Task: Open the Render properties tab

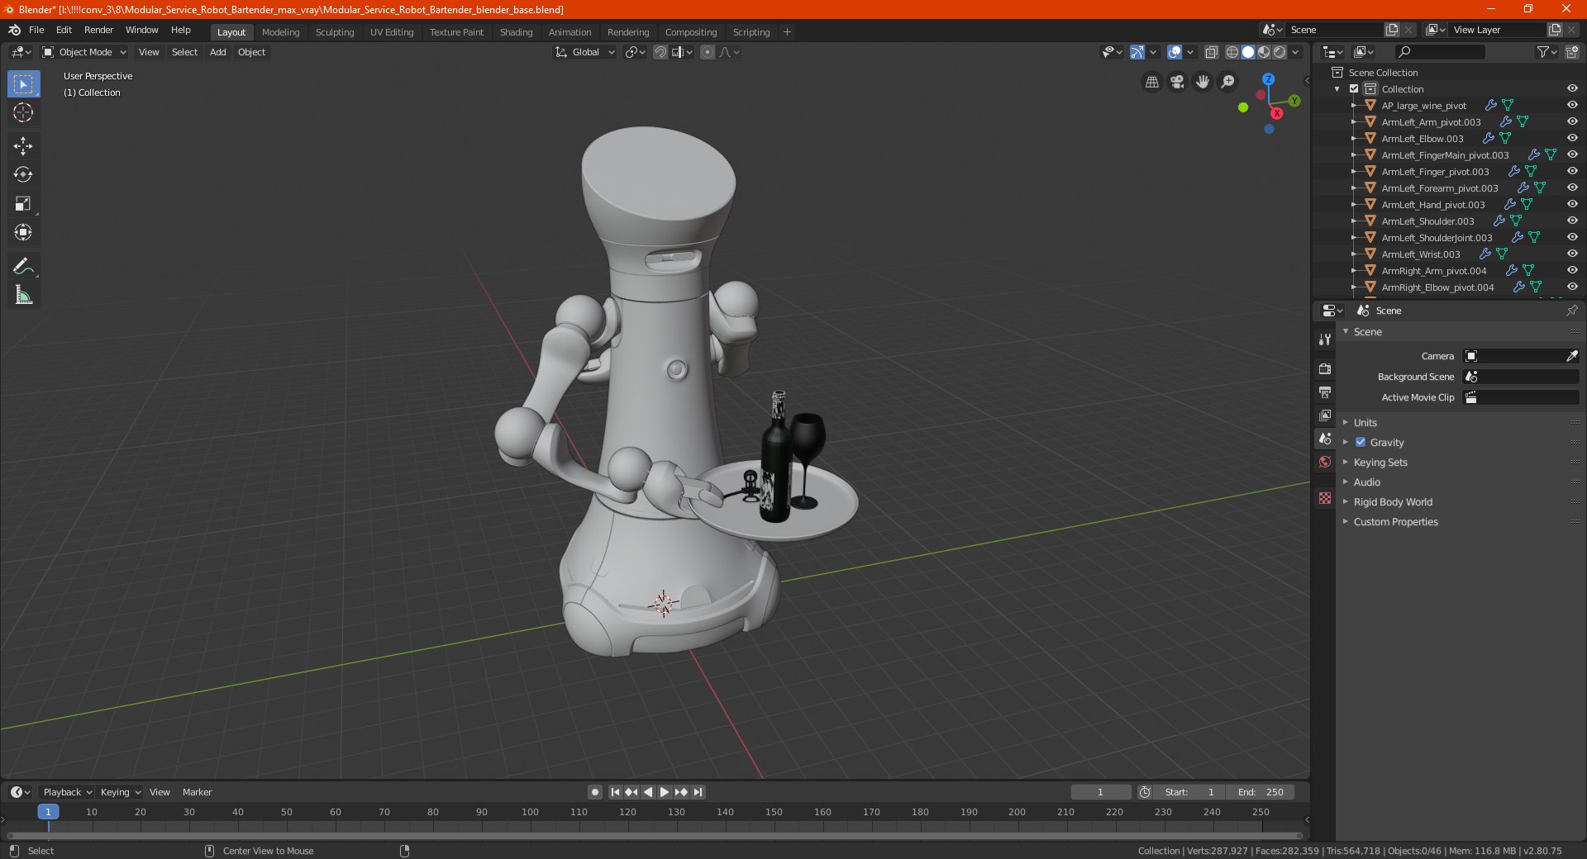Action: coord(1325,368)
